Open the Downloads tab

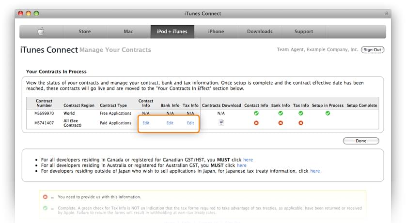(260, 31)
